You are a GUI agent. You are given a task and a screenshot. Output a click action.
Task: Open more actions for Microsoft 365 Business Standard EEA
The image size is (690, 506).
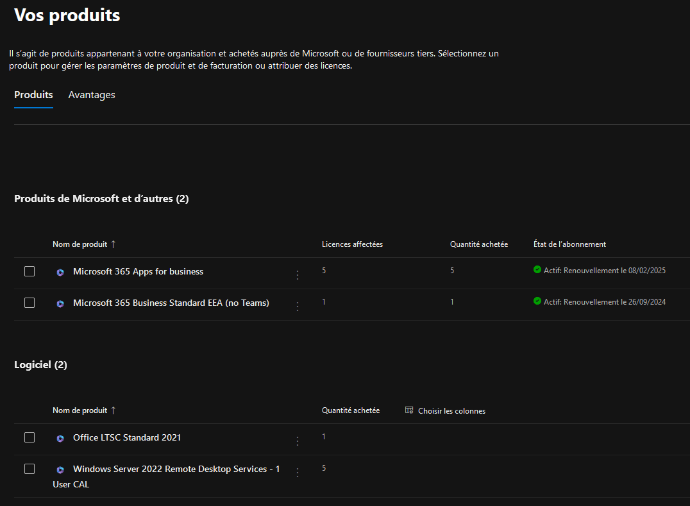[x=298, y=307]
